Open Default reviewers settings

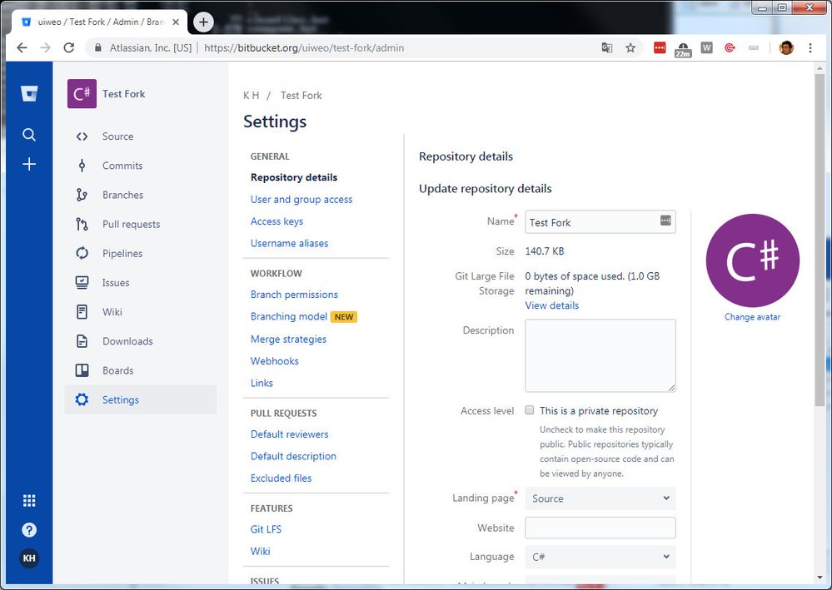289,434
